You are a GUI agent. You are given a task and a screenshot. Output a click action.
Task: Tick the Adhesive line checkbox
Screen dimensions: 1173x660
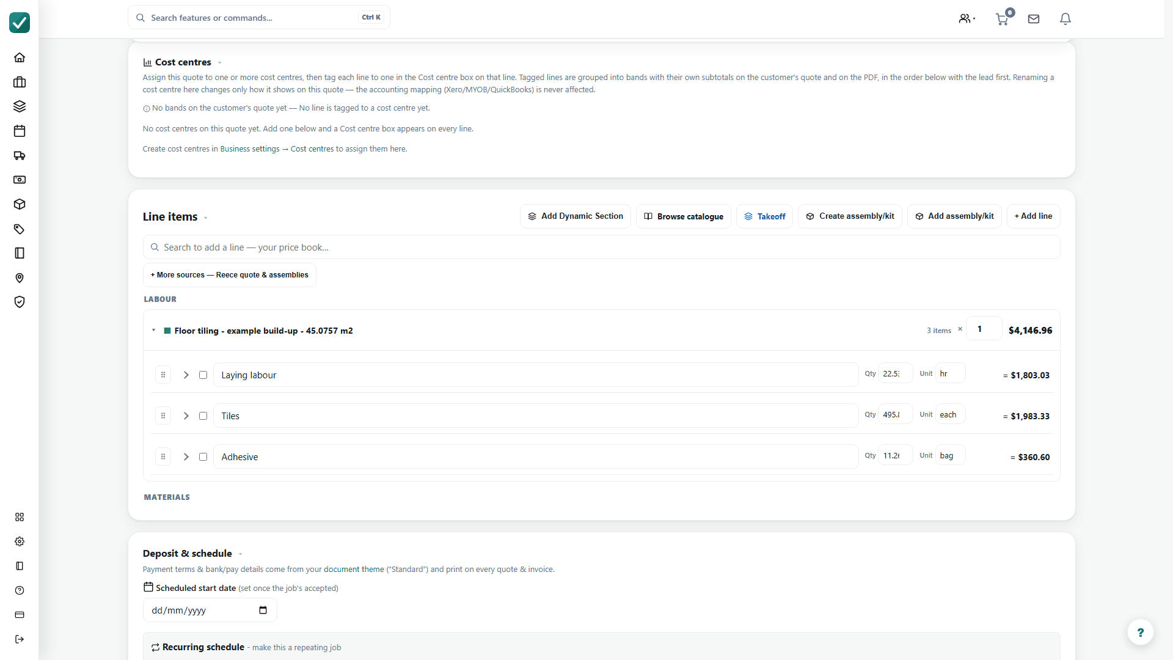pos(203,457)
